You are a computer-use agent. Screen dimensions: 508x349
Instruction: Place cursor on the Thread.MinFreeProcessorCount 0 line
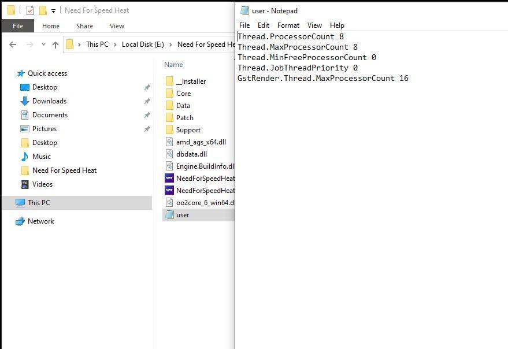click(x=306, y=57)
